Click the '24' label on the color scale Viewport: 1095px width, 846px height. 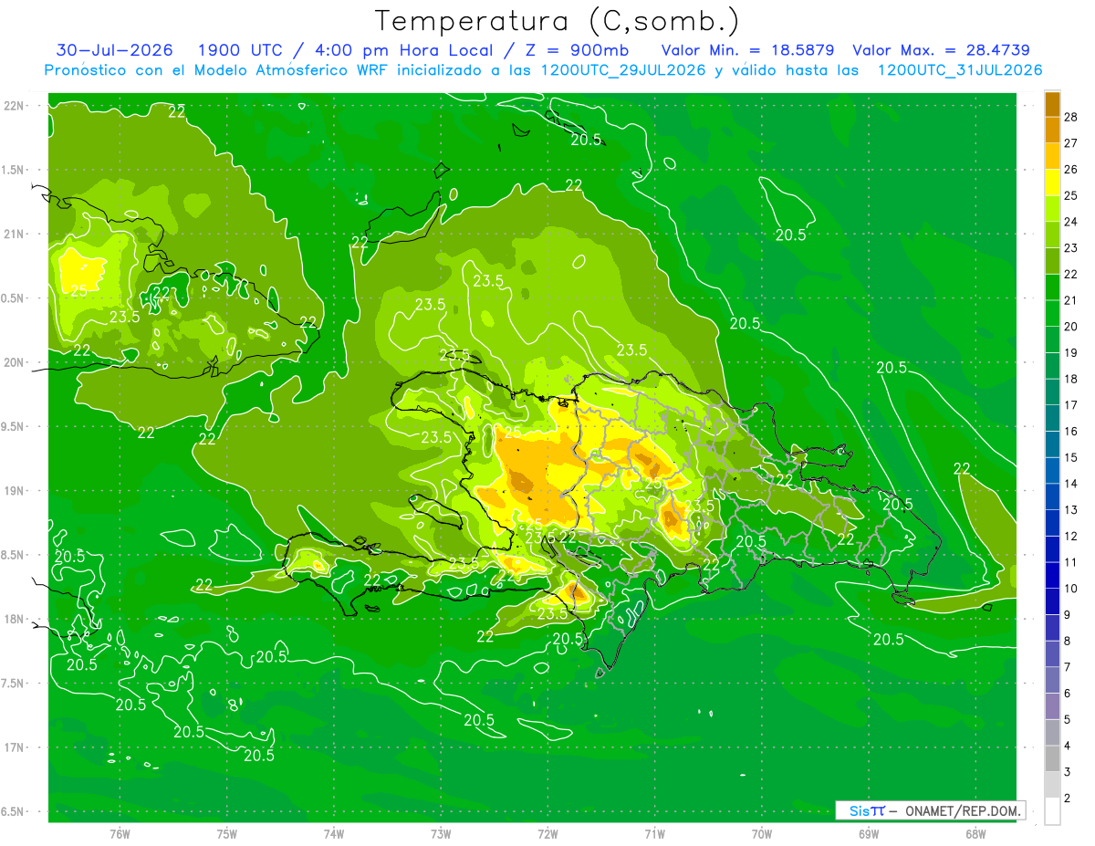1071,222
